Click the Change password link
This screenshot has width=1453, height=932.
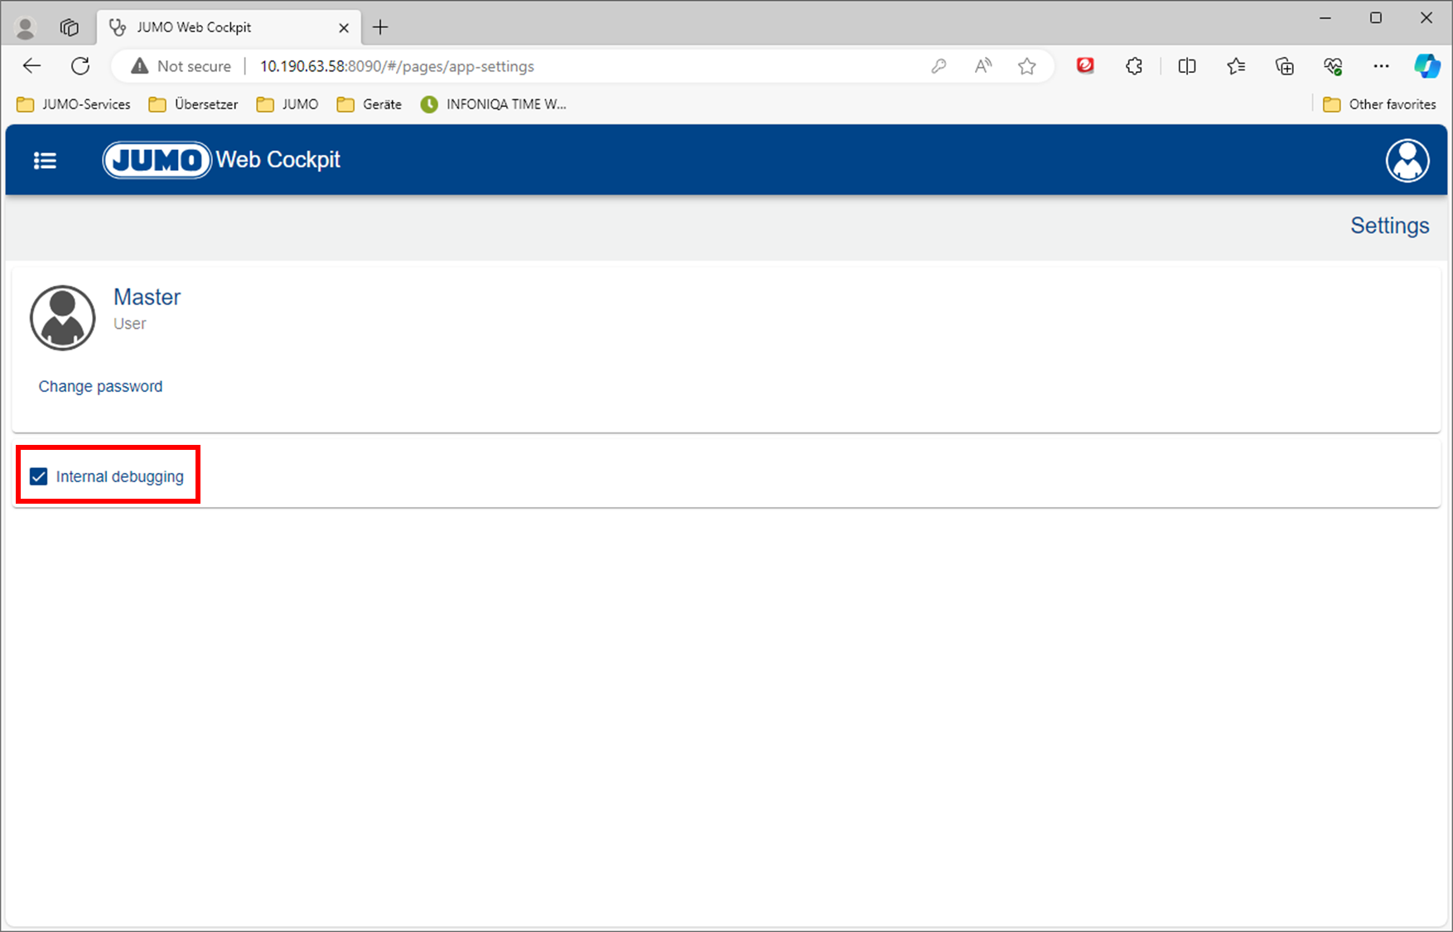(100, 387)
